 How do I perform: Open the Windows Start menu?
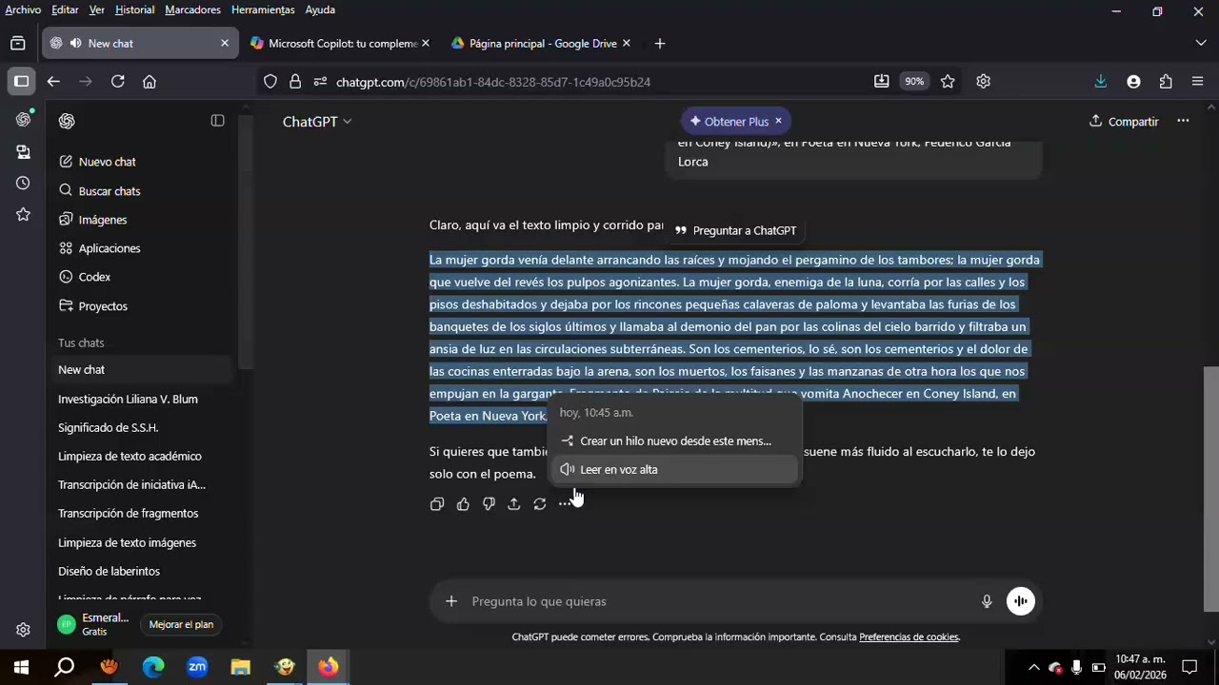[21, 668]
